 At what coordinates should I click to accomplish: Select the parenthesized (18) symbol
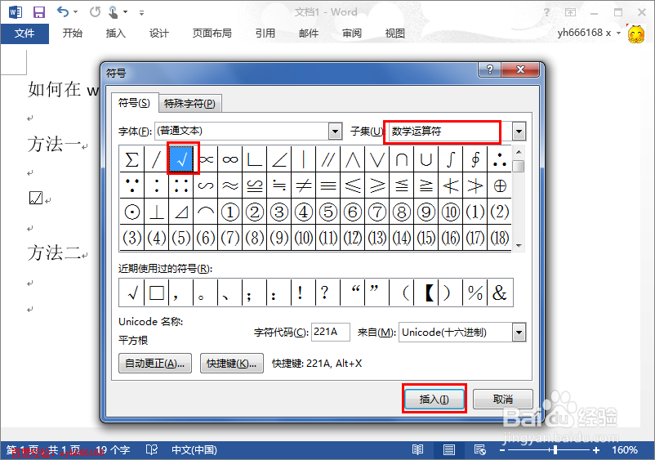[500, 238]
